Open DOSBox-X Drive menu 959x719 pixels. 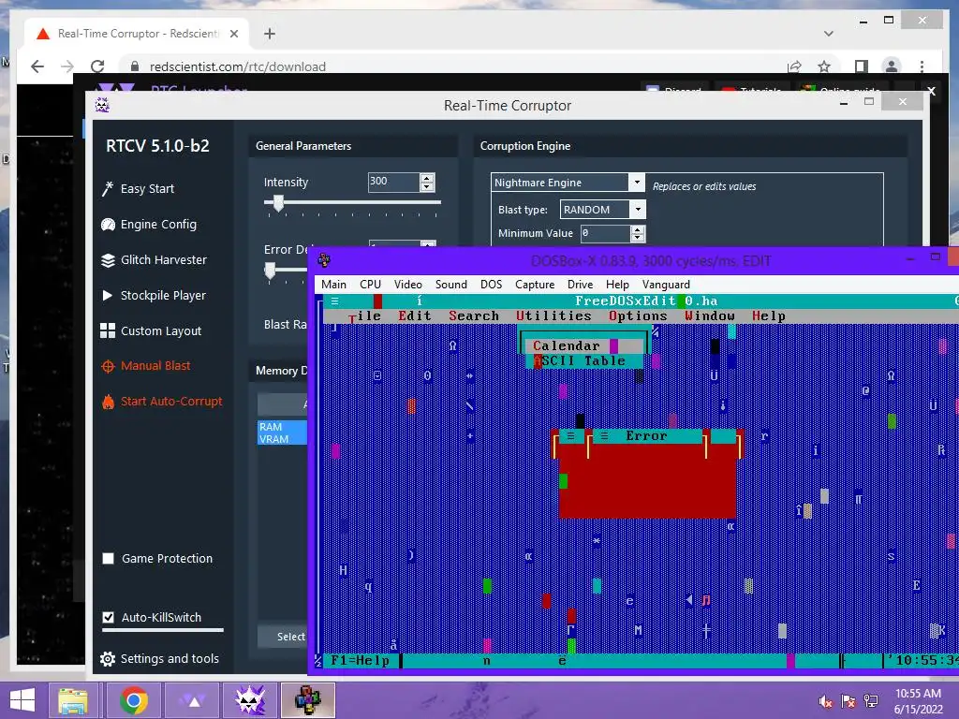tap(580, 285)
